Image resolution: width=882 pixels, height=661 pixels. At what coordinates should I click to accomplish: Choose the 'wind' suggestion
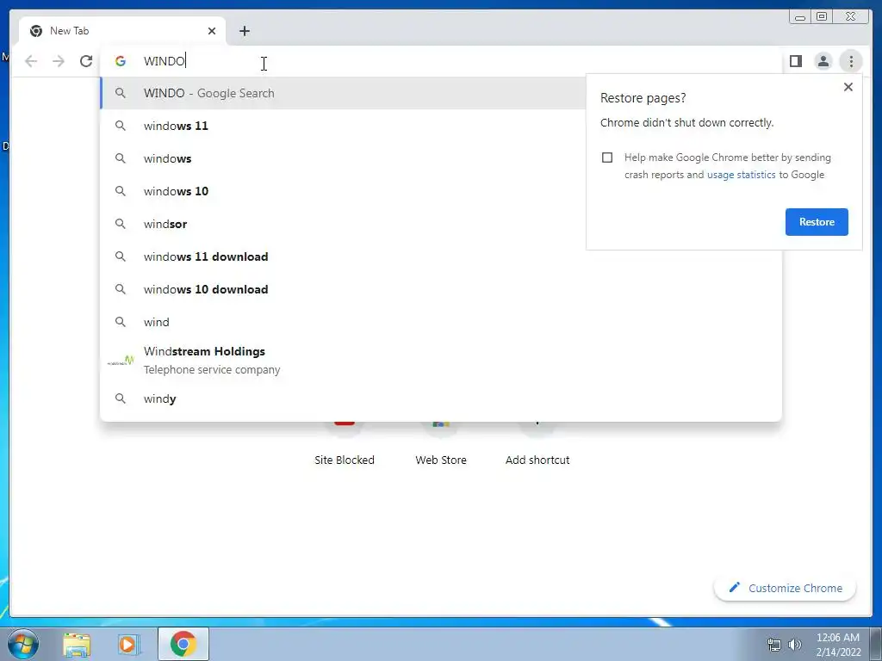[441, 322]
